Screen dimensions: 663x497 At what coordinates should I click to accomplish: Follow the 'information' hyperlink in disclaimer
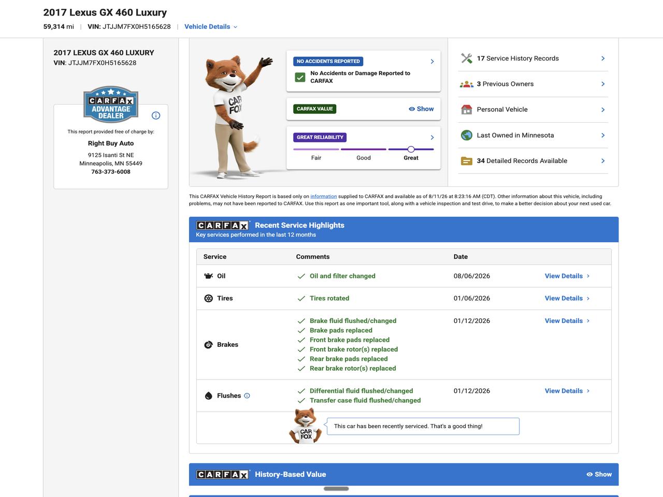324,197
